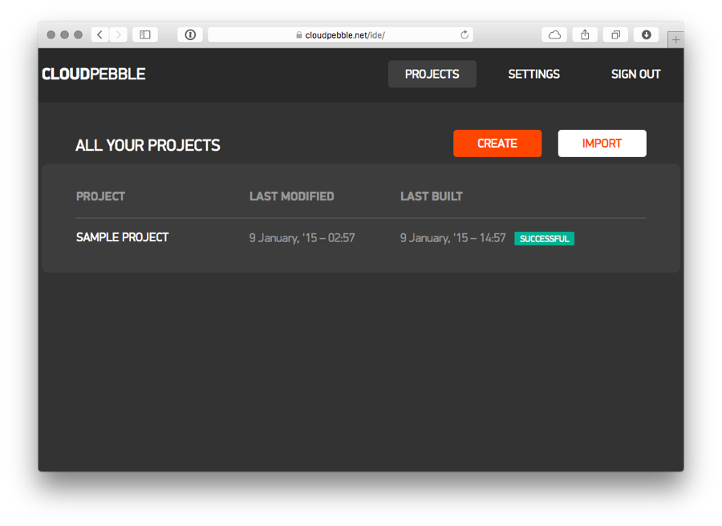Reload the page with refresh icon
Viewport: 722px width, 526px height.
point(464,35)
